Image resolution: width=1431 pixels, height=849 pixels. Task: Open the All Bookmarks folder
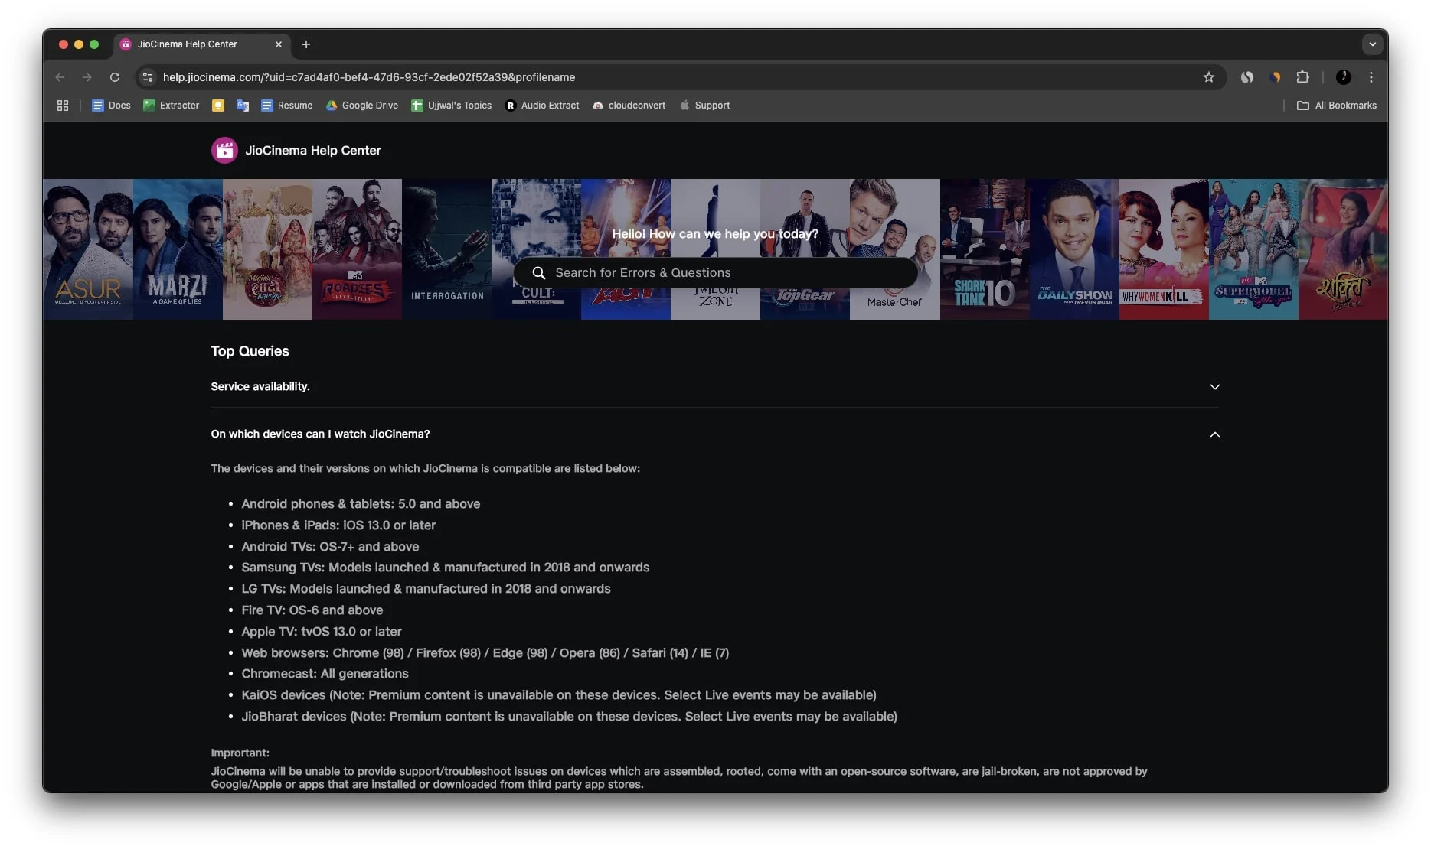point(1337,106)
